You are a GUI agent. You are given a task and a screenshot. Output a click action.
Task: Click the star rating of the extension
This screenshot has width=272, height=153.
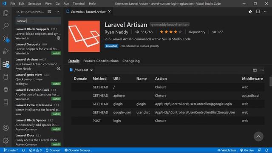171,32
